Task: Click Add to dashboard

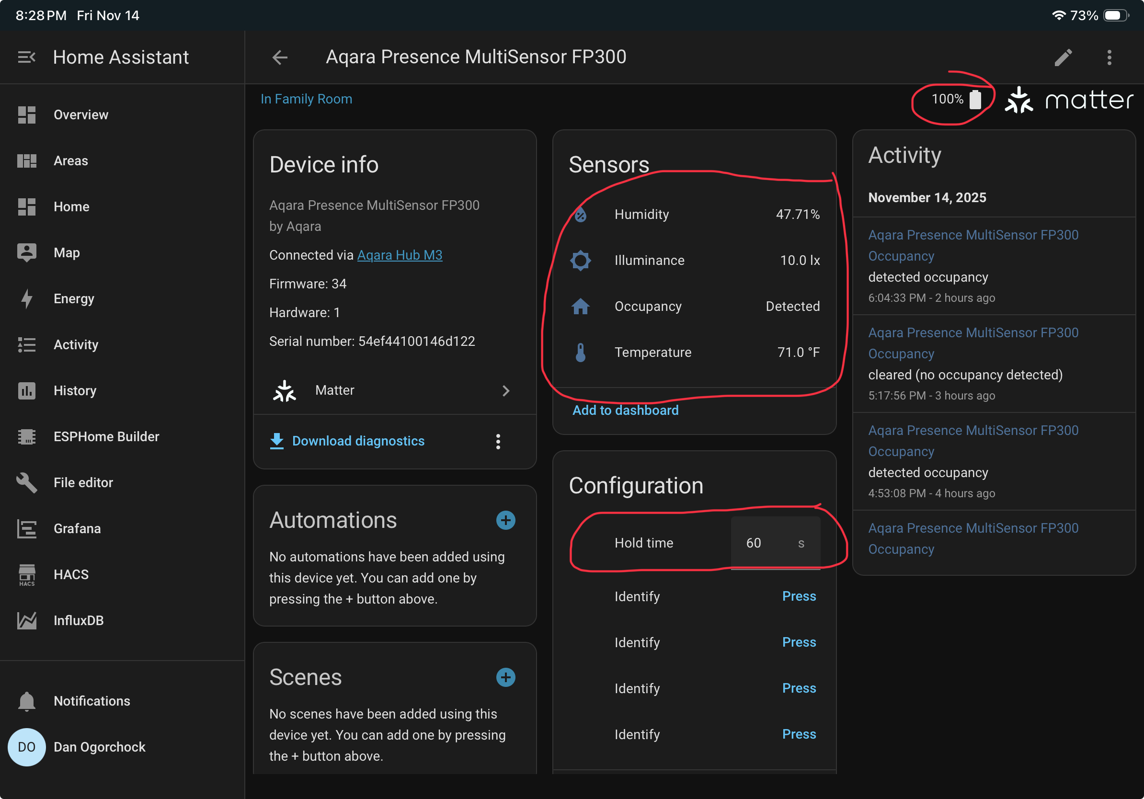Action: (x=625, y=410)
